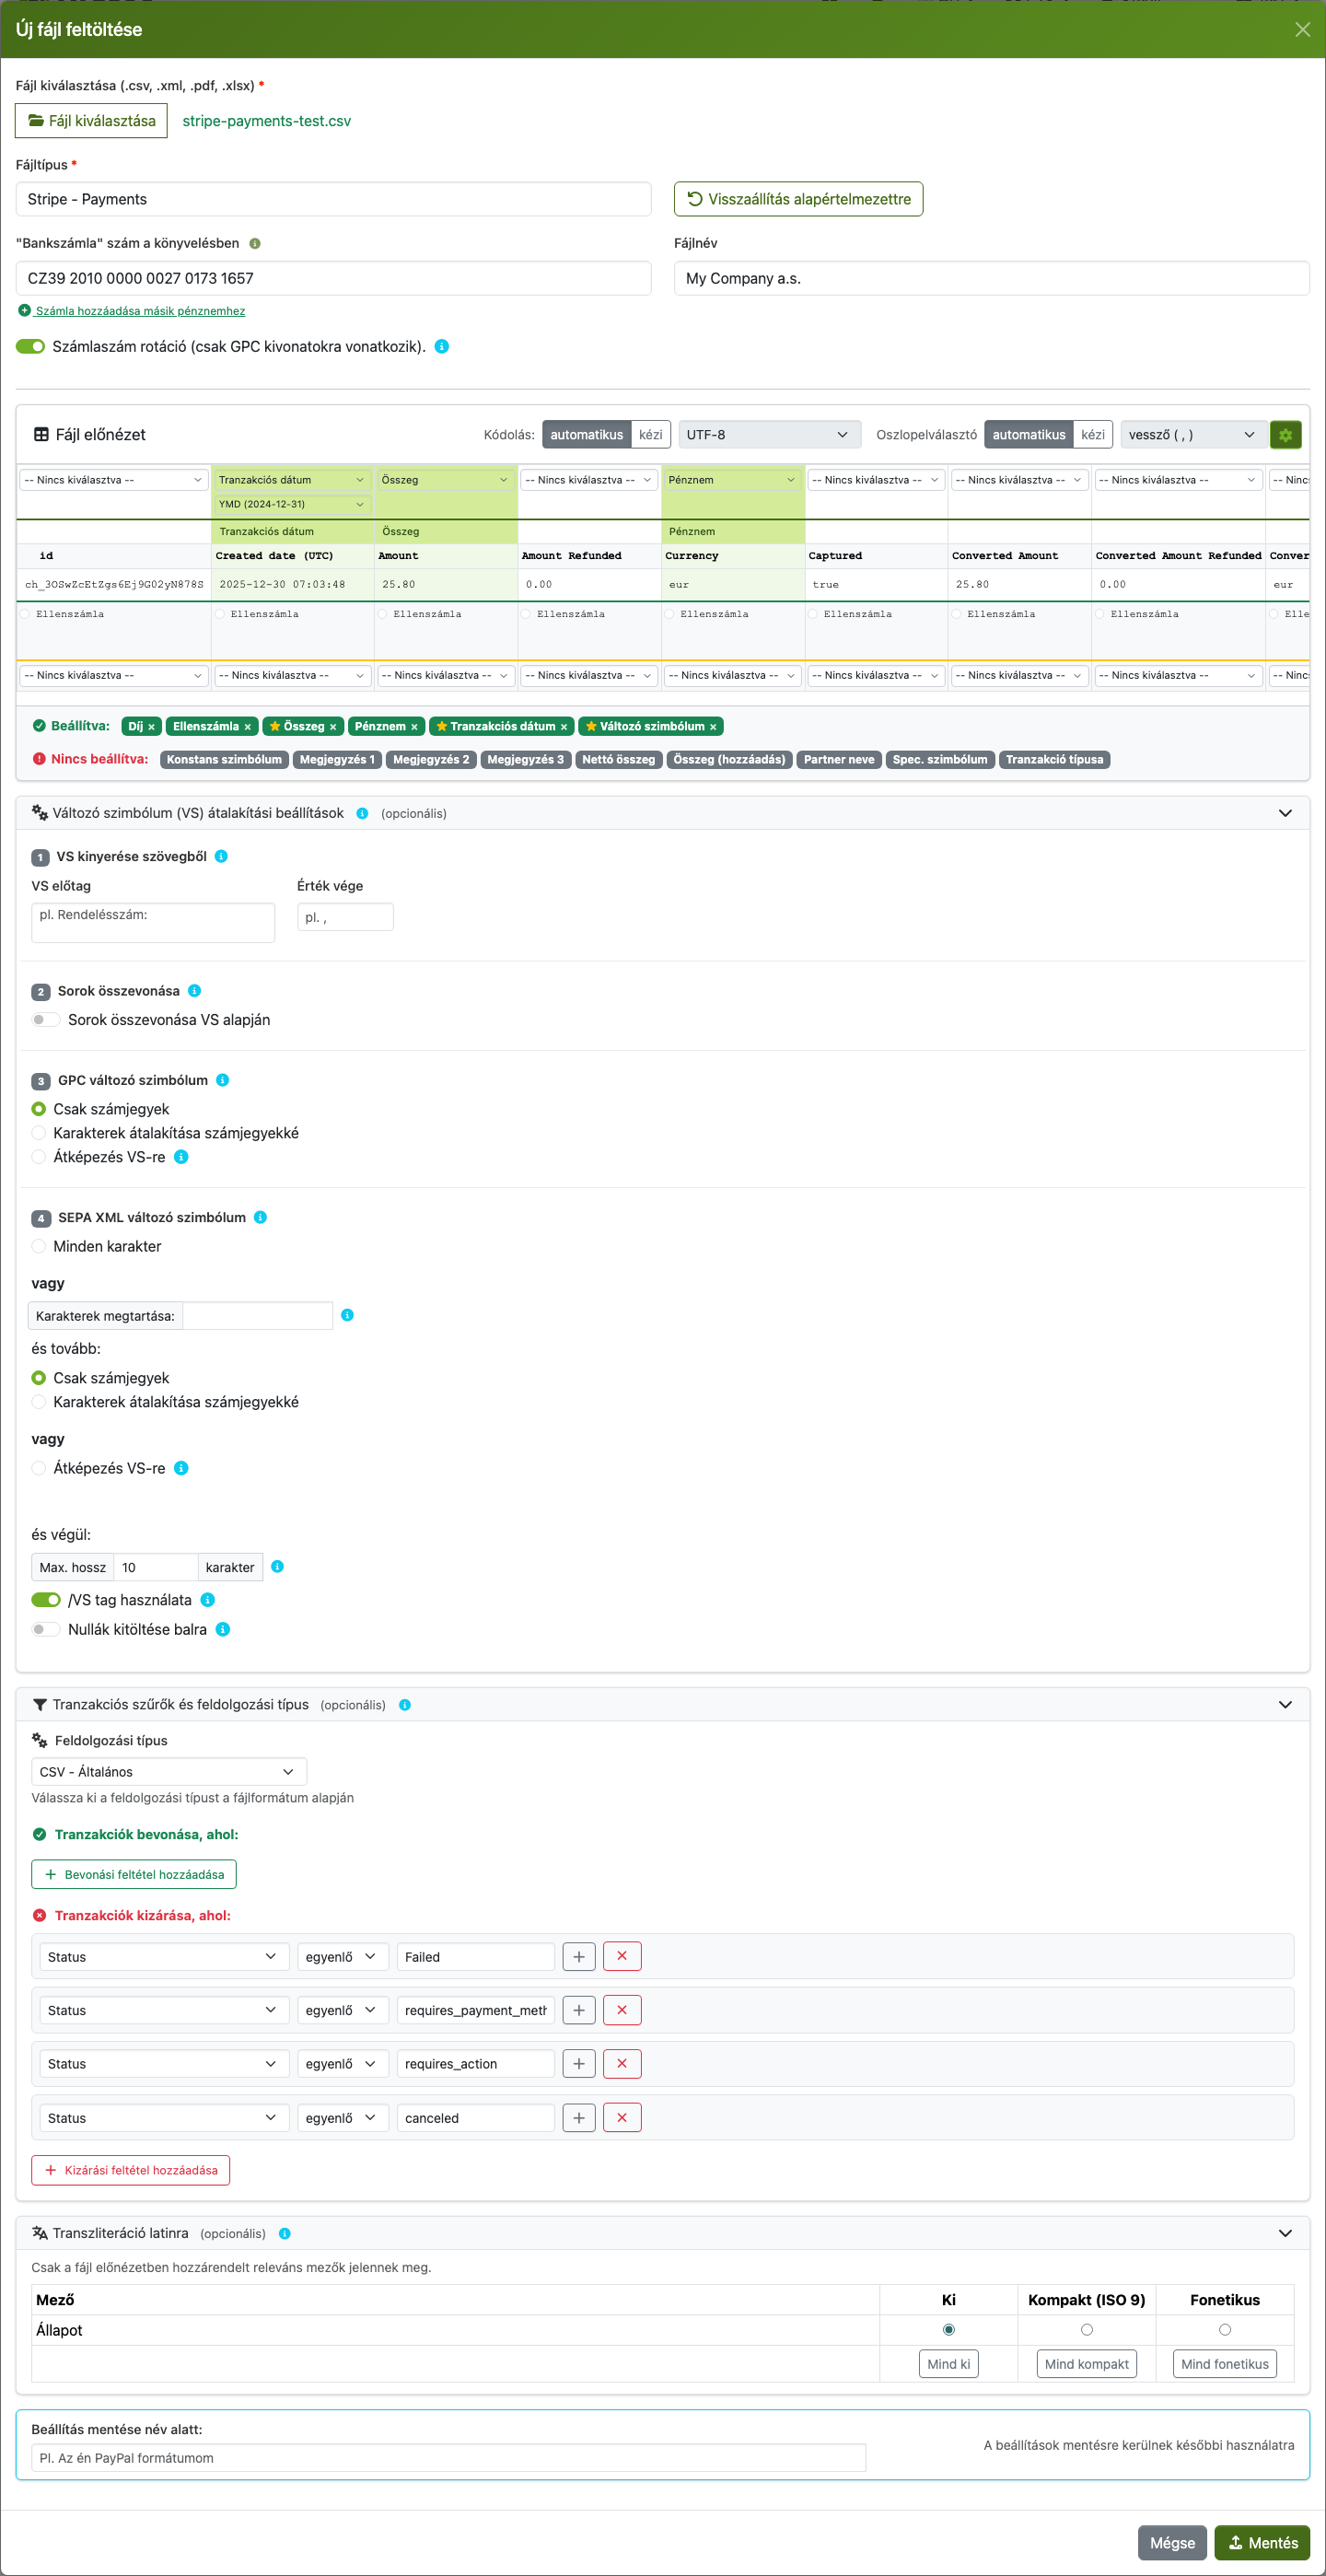Screen dimensions: 1326x2576
Task: Delete the canceled exclusion condition with red x
Action: (x=622, y=2117)
